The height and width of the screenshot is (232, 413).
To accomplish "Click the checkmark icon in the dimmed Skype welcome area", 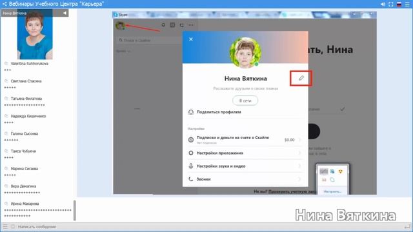I will click(342, 109).
